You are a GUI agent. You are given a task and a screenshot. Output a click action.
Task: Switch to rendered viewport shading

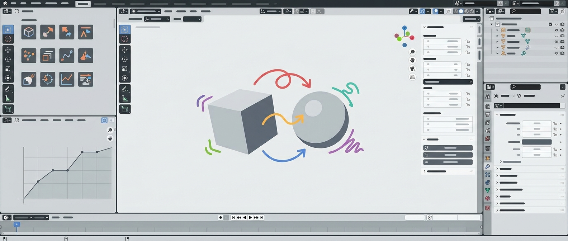(x=472, y=11)
